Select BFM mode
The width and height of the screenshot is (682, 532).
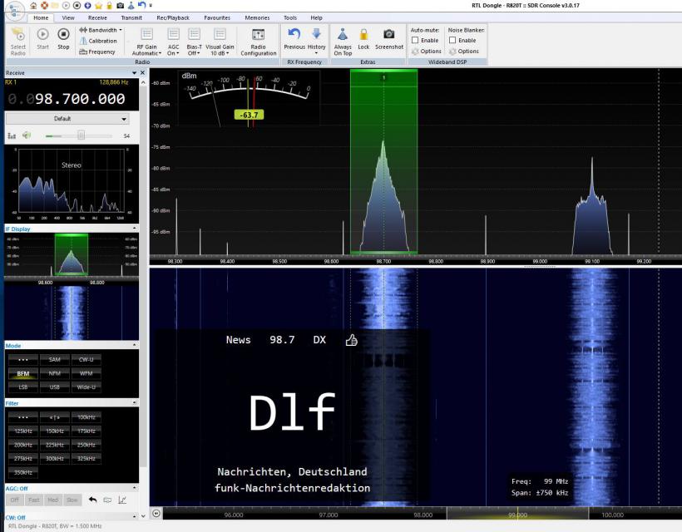pos(23,373)
